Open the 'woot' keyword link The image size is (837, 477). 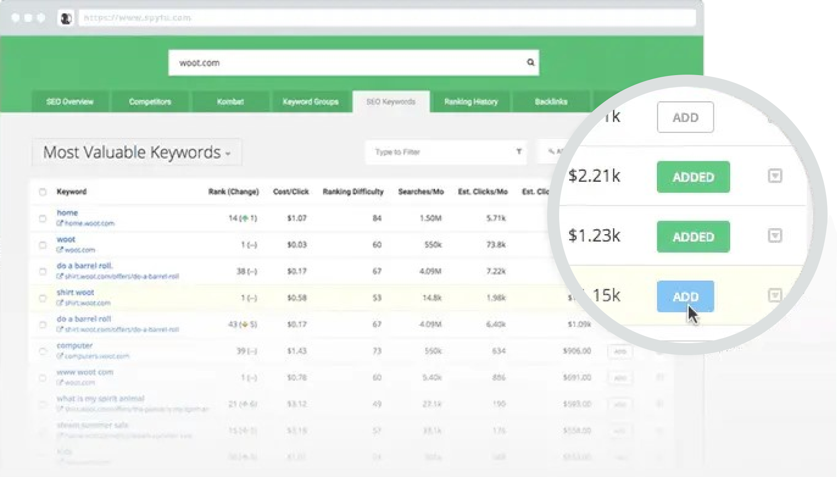pyautogui.click(x=66, y=239)
